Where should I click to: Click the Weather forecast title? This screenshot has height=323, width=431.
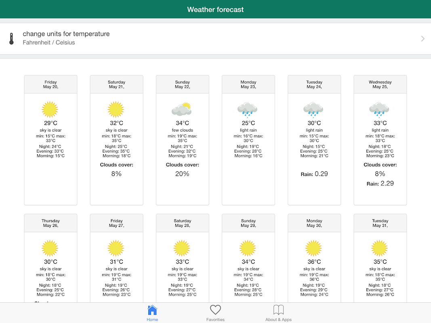click(x=216, y=10)
